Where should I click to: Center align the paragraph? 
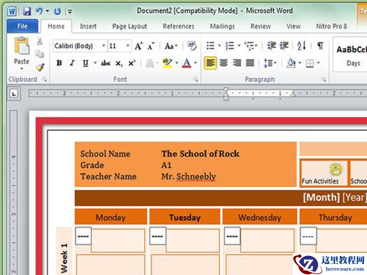click(x=224, y=63)
